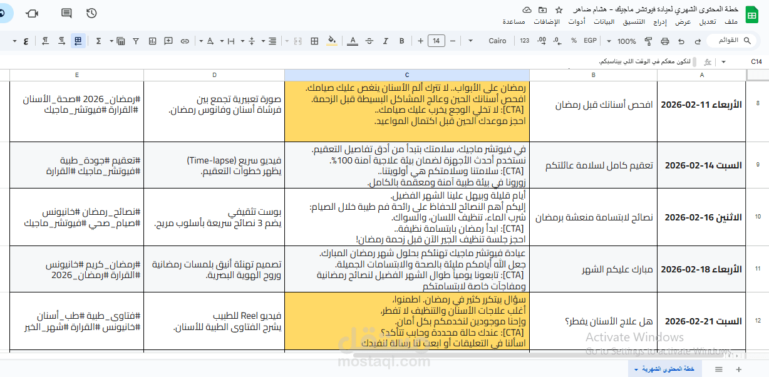The height and width of the screenshot is (377, 769).
Task: Open version history clock icon
Action: [x=91, y=13]
